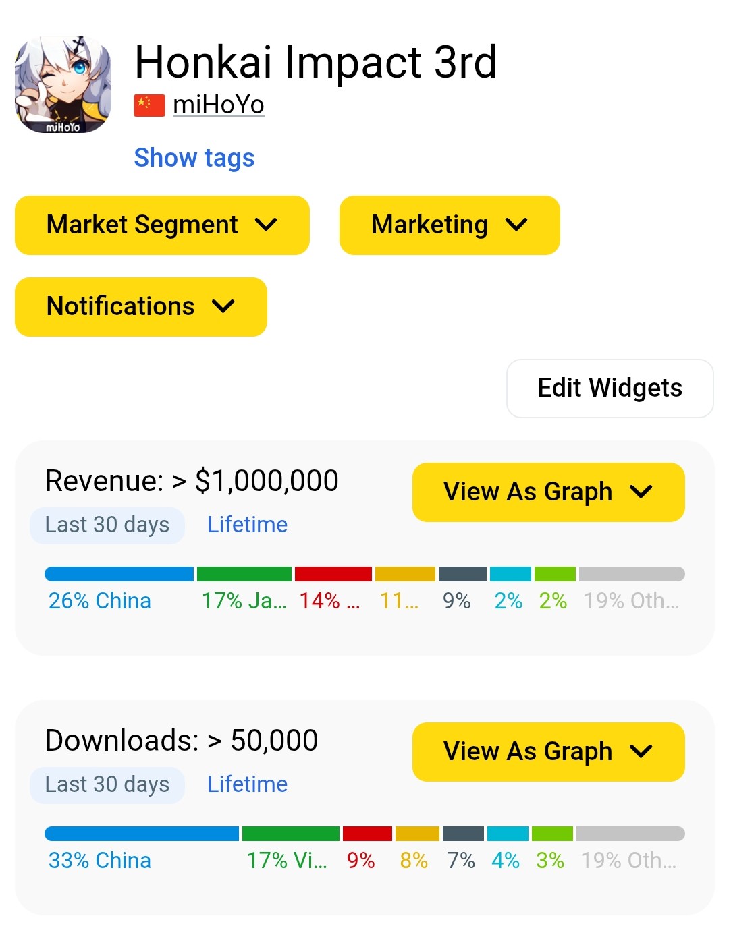Click the blue China segment in Downloads bar
729x947 pixels.
[142, 834]
